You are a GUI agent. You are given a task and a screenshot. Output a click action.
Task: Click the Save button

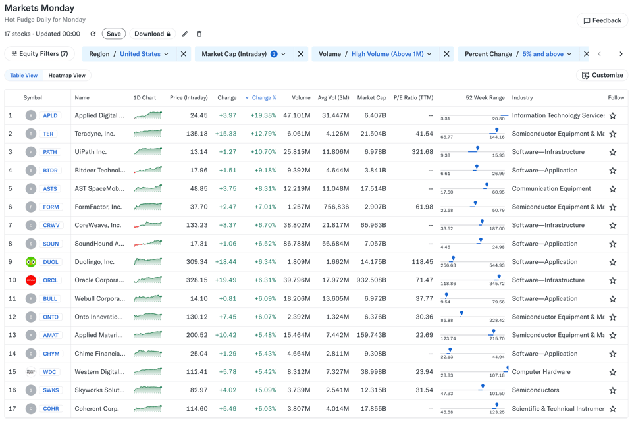(x=113, y=34)
